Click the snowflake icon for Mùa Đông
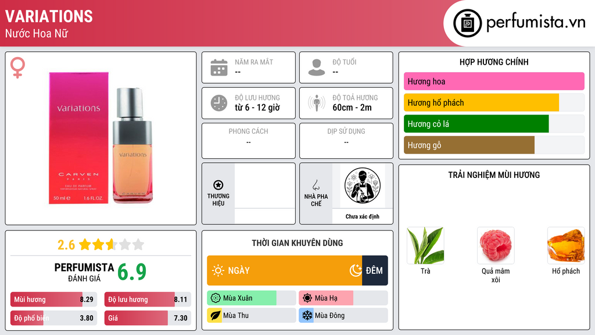The width and height of the screenshot is (595, 335). pyautogui.click(x=307, y=315)
